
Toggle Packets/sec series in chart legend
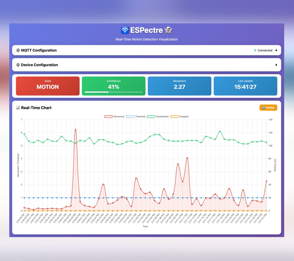pyautogui.click(x=158, y=116)
